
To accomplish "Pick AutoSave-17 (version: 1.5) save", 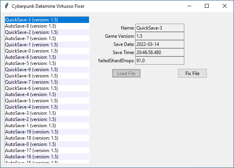I will pyautogui.click(x=47, y=150).
